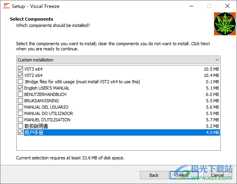Click the 4.5 MB size value
Image resolution: width=237 pixels, height=184 pixels.
[x=212, y=132]
